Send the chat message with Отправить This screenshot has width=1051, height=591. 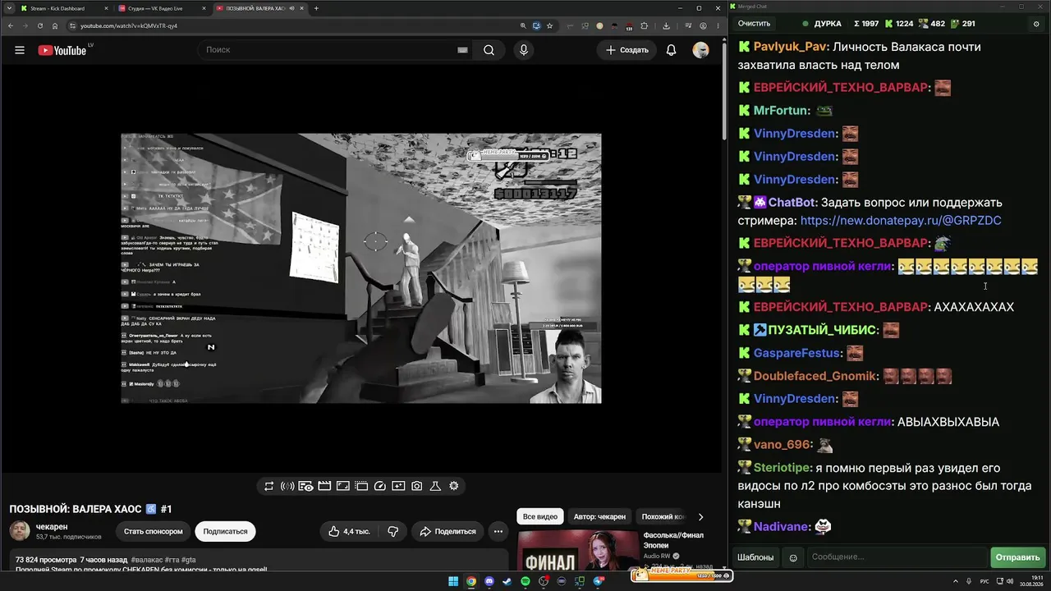coord(1017,557)
